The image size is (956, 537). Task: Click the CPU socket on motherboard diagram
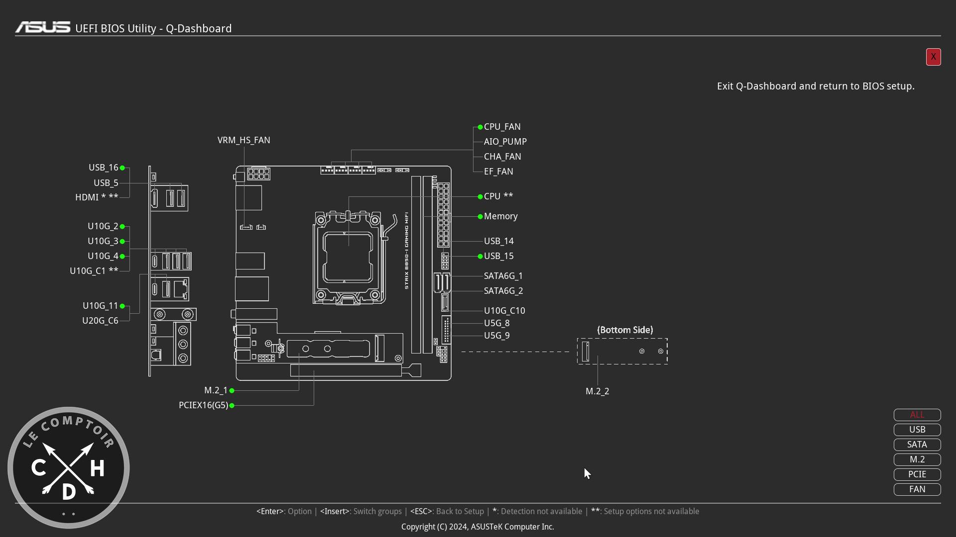pyautogui.click(x=348, y=258)
